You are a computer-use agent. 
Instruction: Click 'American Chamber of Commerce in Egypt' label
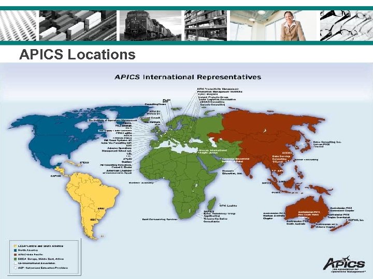117,172
